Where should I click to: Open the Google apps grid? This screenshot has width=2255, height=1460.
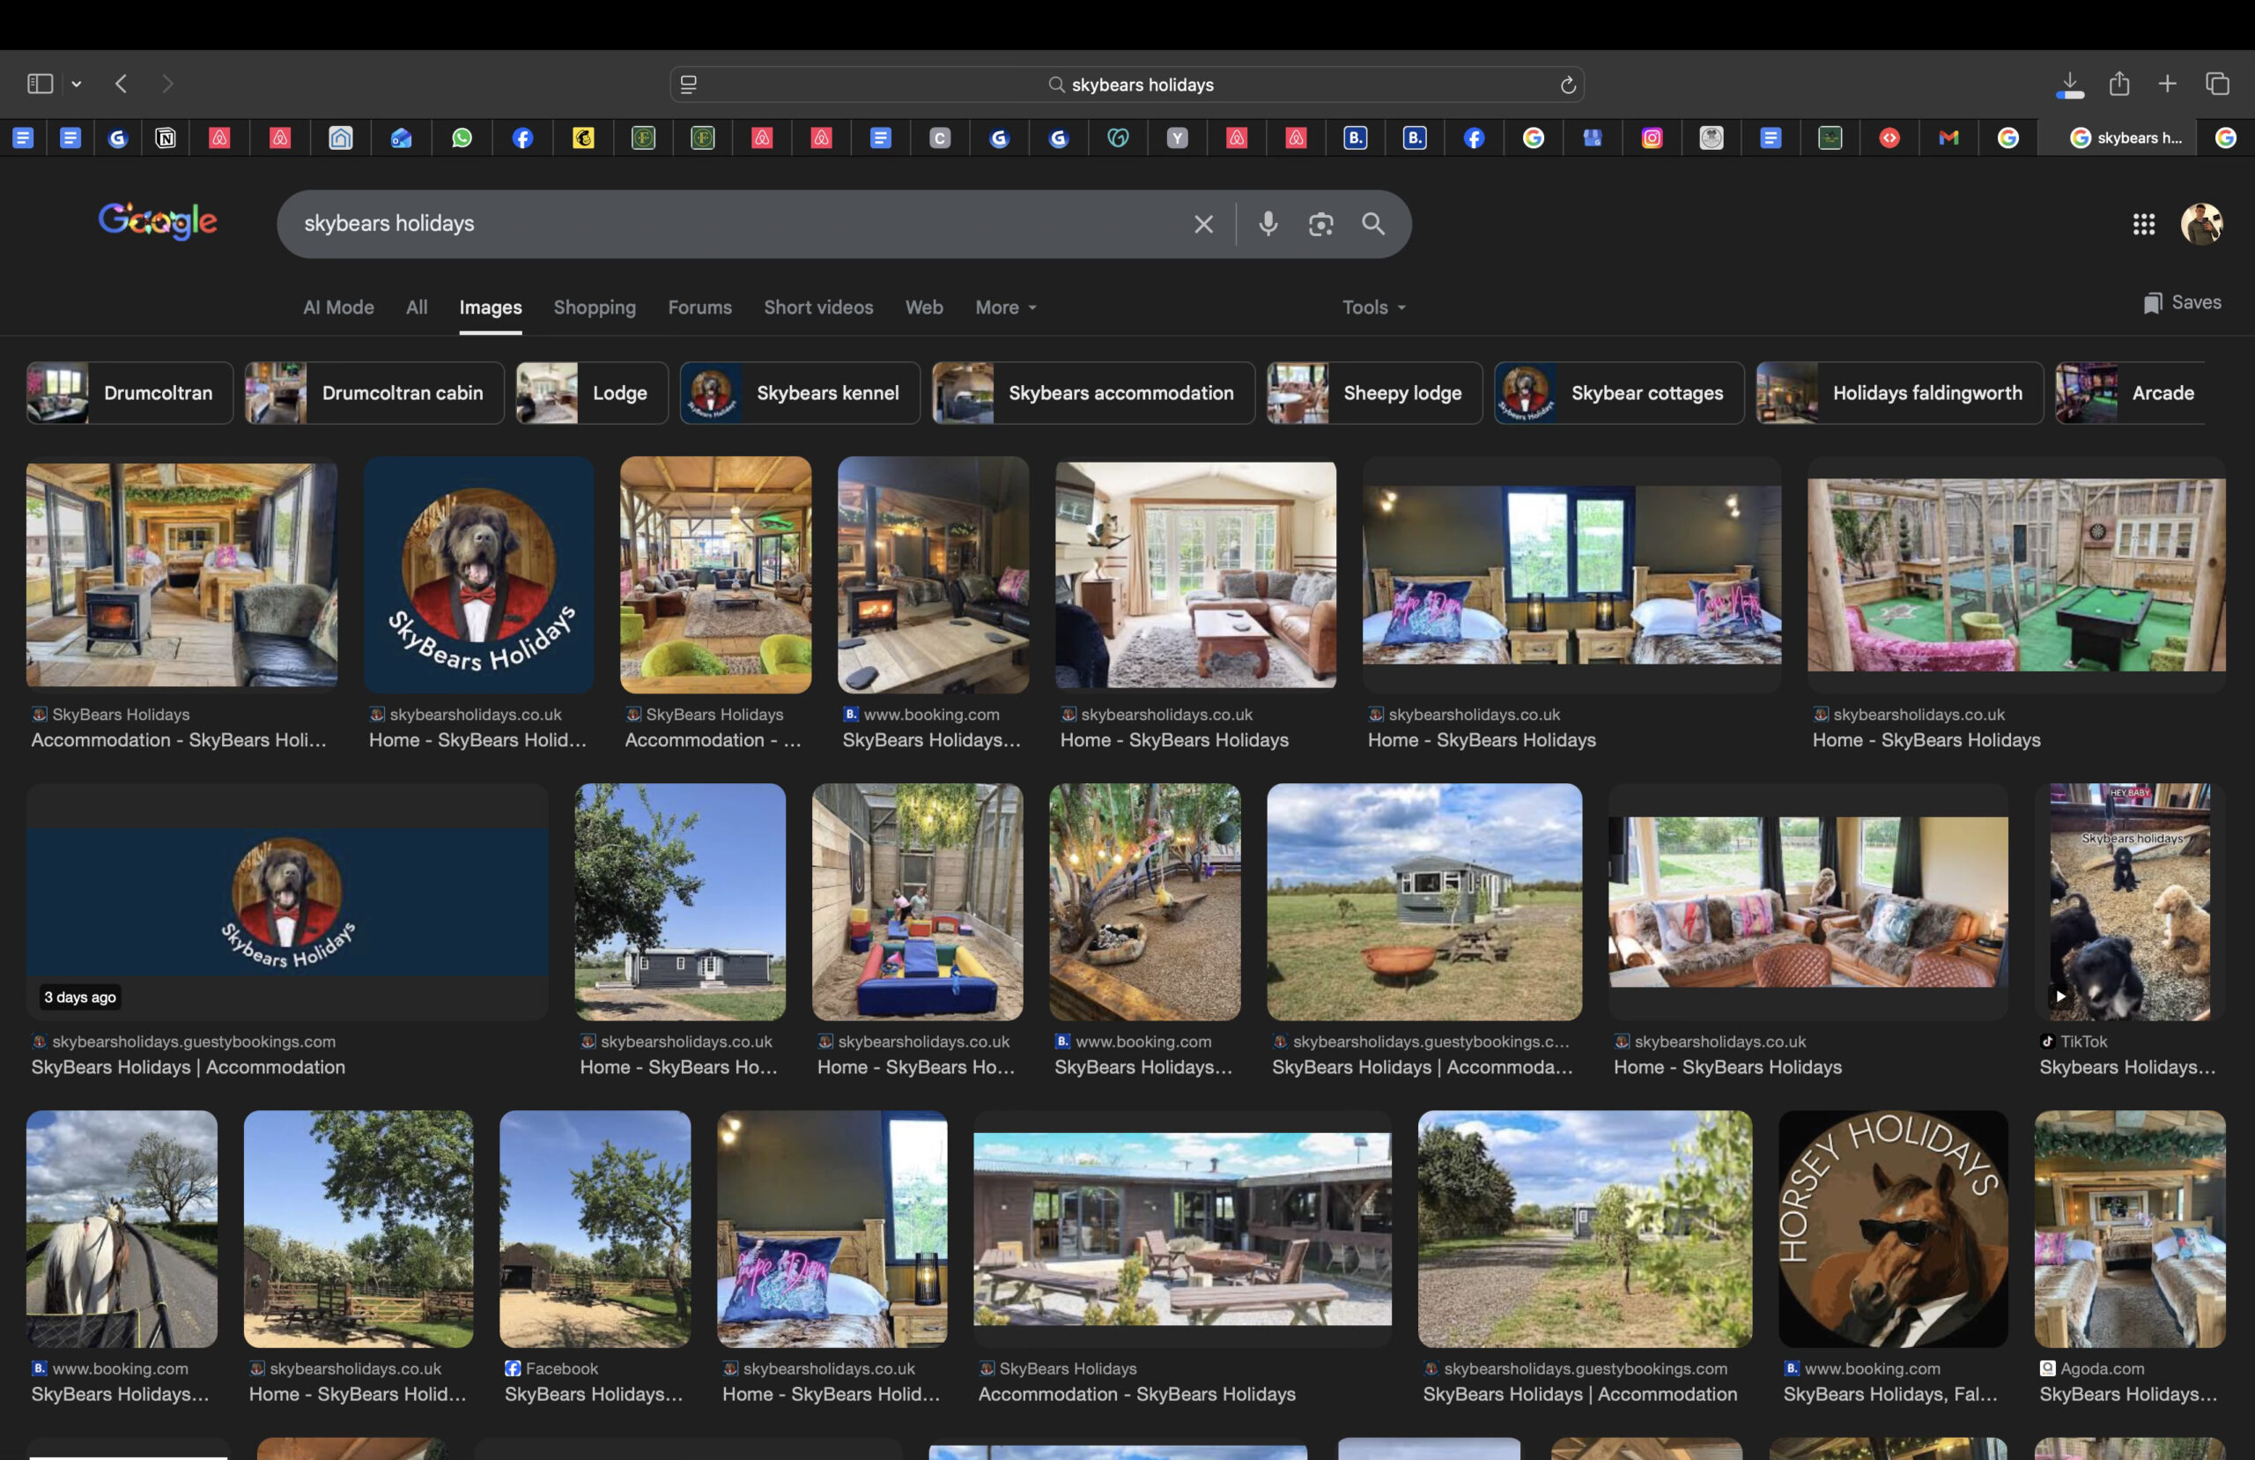(x=2143, y=224)
